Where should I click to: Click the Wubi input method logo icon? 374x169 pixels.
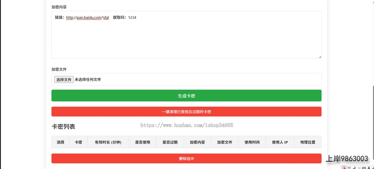pos(344,168)
